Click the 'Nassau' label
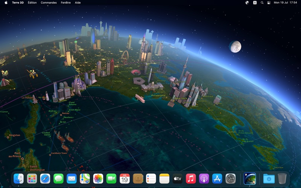 coord(65,113)
